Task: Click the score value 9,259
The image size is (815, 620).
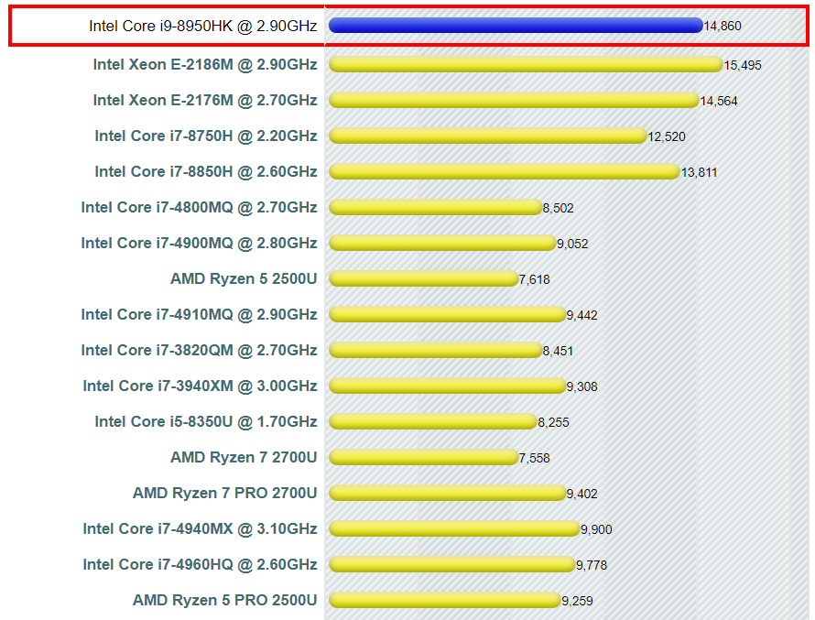Action: pyautogui.click(x=578, y=602)
